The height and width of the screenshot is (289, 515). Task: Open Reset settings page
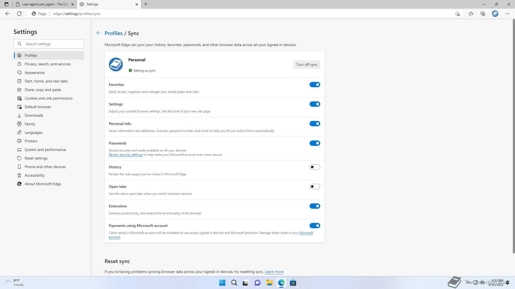pos(49,158)
